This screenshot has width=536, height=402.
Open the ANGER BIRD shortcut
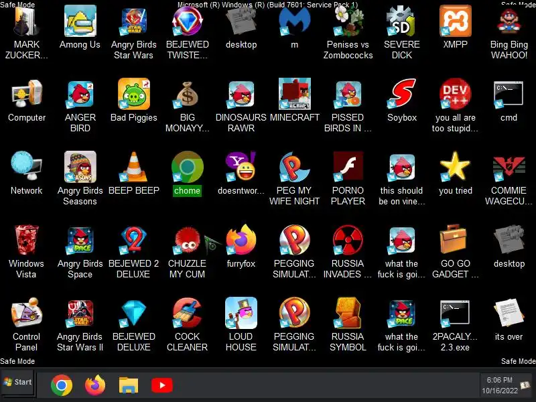tap(80, 94)
